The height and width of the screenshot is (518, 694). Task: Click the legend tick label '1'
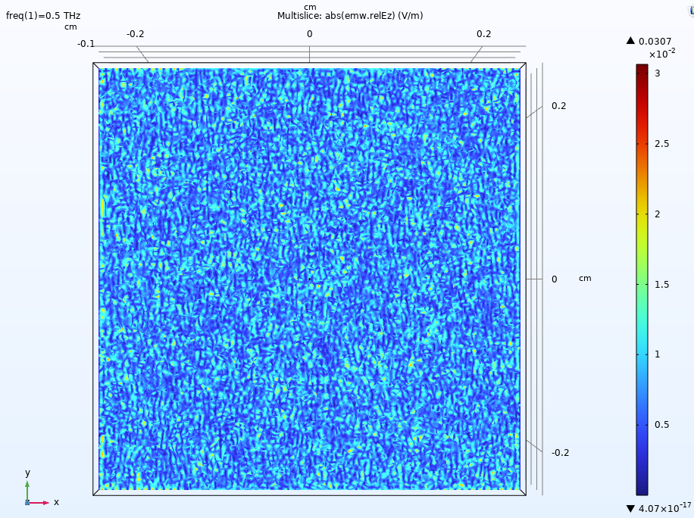click(x=658, y=354)
